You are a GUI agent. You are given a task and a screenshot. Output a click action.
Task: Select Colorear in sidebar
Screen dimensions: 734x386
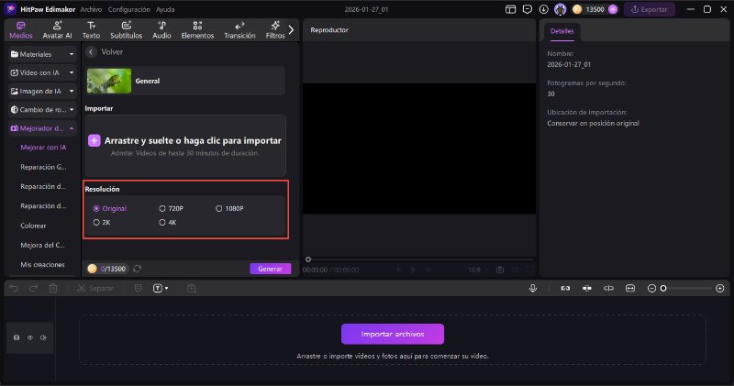click(33, 226)
